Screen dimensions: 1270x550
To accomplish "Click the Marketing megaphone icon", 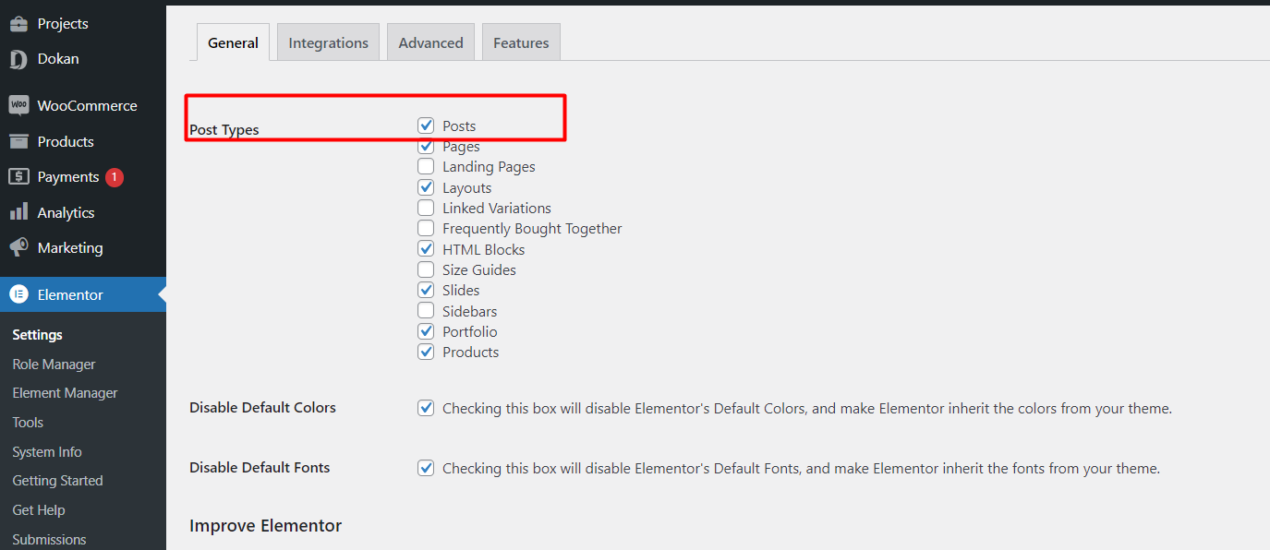I will 18,247.
